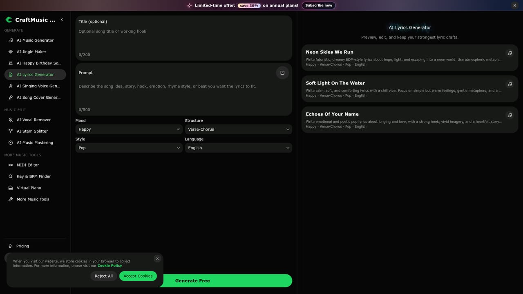Click the music icon on Echoes Of Your Name

click(x=510, y=115)
